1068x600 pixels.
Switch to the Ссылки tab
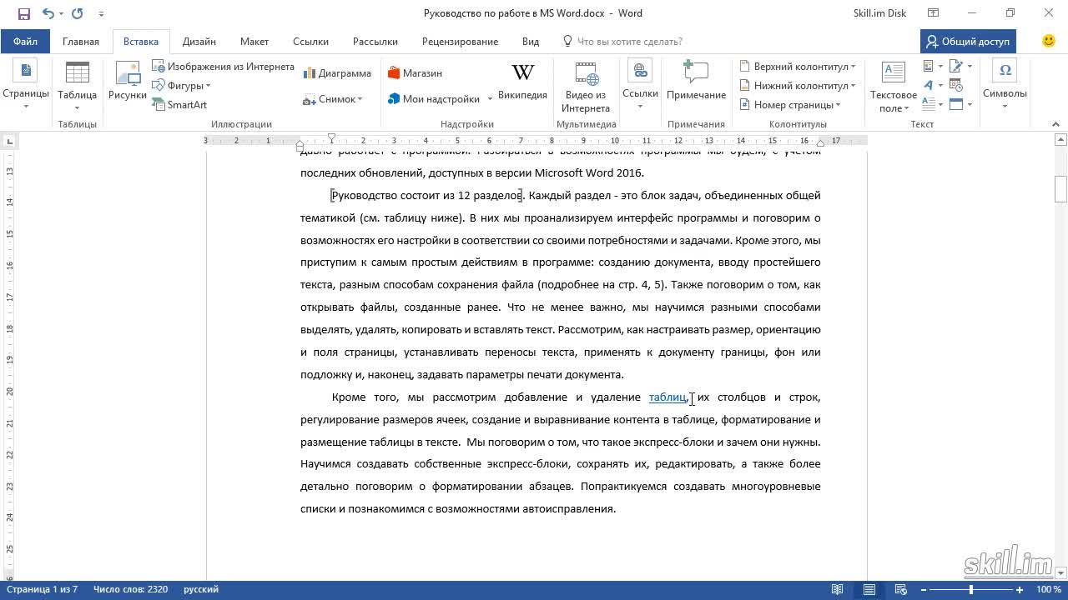click(x=310, y=42)
